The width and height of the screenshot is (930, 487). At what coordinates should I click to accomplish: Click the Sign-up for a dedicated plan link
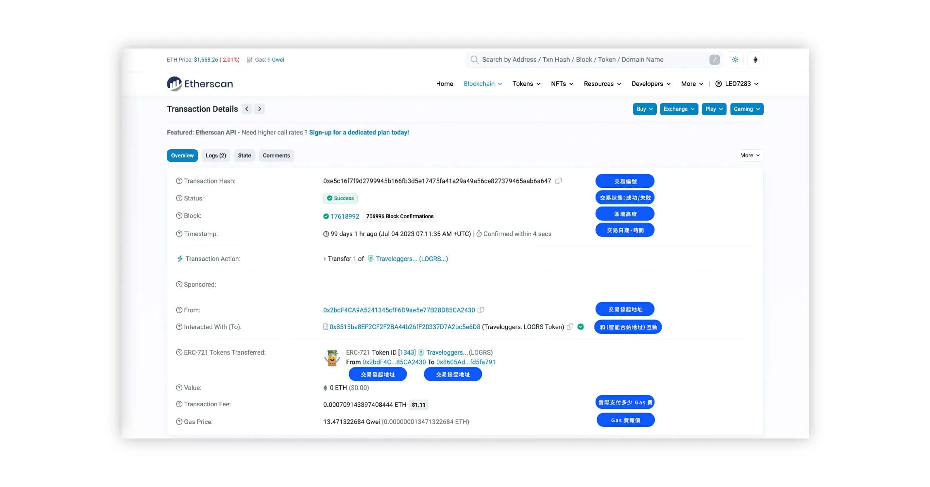click(359, 133)
